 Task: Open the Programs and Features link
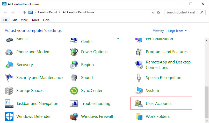(x=167, y=52)
